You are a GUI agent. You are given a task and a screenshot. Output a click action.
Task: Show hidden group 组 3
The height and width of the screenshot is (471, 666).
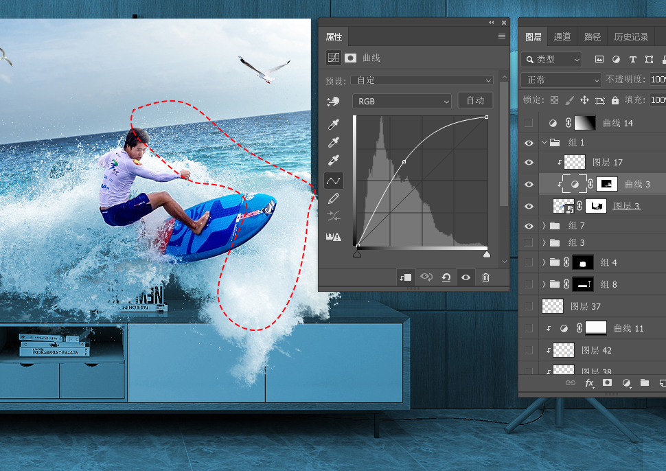tap(529, 243)
